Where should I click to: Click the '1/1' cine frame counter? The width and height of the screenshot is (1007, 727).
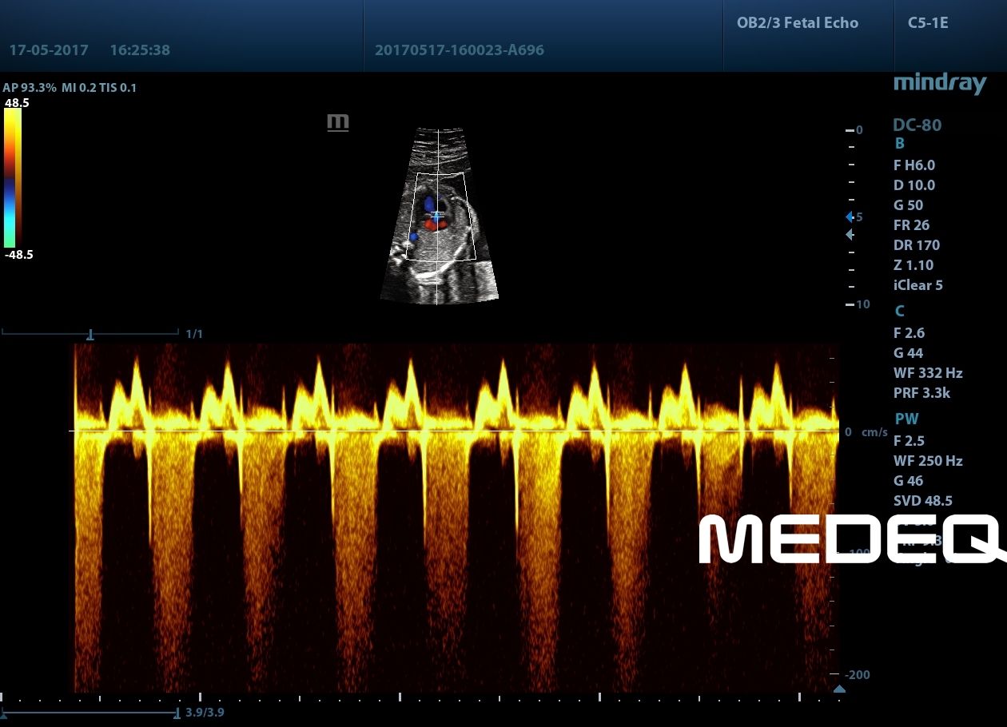(194, 334)
